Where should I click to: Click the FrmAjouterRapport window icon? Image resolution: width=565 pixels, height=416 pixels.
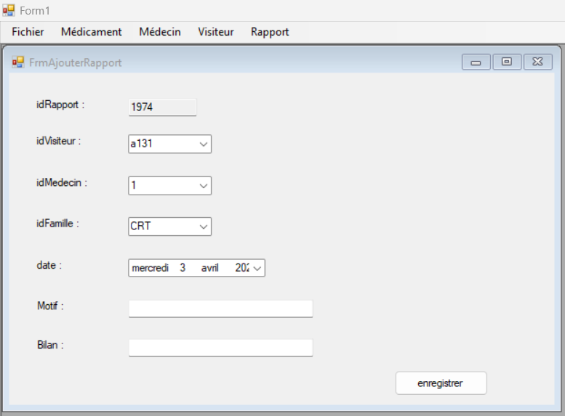18,62
